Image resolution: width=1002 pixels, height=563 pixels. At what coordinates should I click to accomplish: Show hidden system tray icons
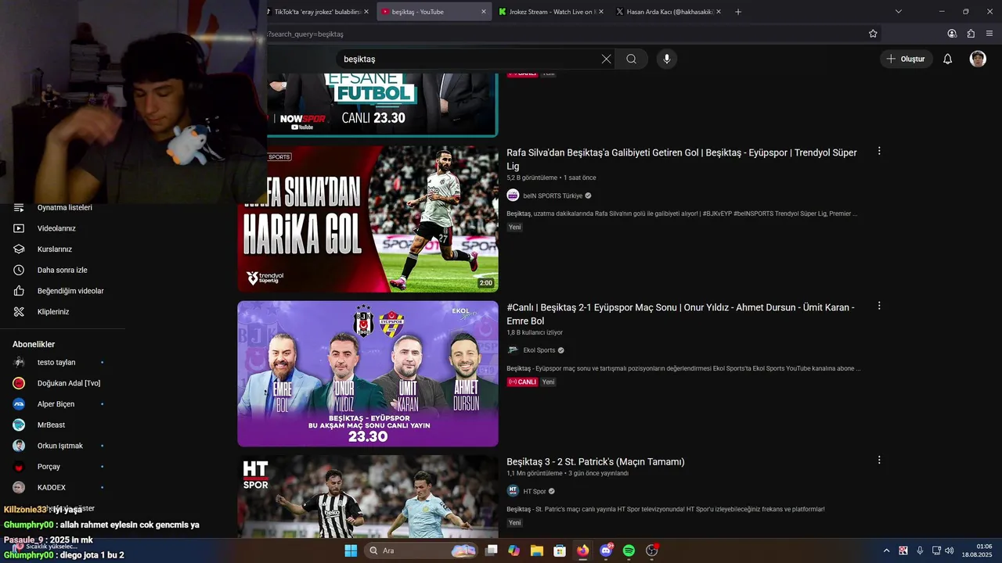[x=886, y=550]
